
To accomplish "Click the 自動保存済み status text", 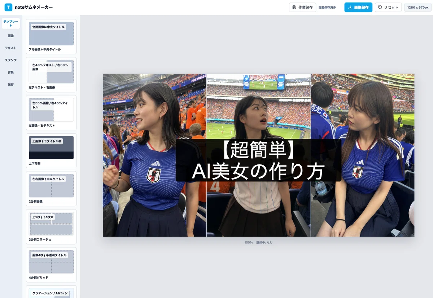I will (x=327, y=7).
